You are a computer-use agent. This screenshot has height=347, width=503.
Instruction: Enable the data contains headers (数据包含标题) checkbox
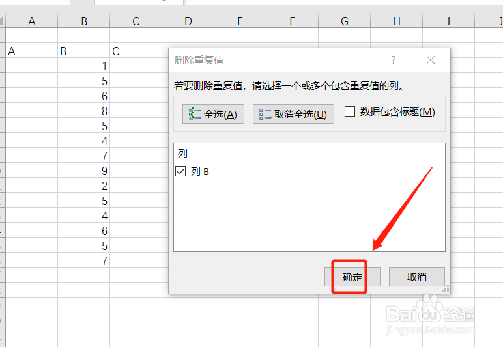(x=350, y=111)
